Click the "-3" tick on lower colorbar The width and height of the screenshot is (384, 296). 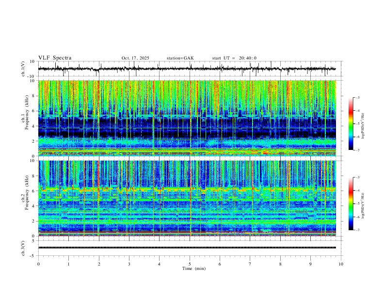(357, 178)
